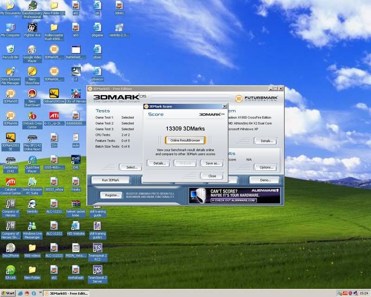The width and height of the screenshot is (371, 297).
Task: Click the X on the 3DMark Score dialog title bar
Action: (224, 106)
